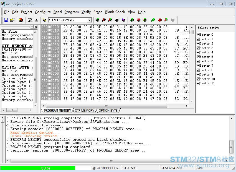
Task: Open the File menu
Action: click(x=7, y=12)
